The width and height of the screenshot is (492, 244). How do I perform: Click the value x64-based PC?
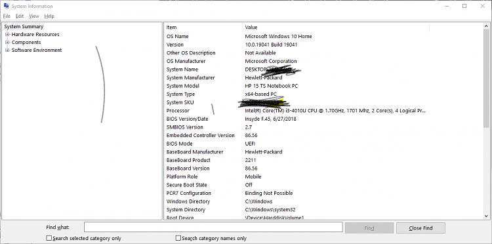pos(260,94)
